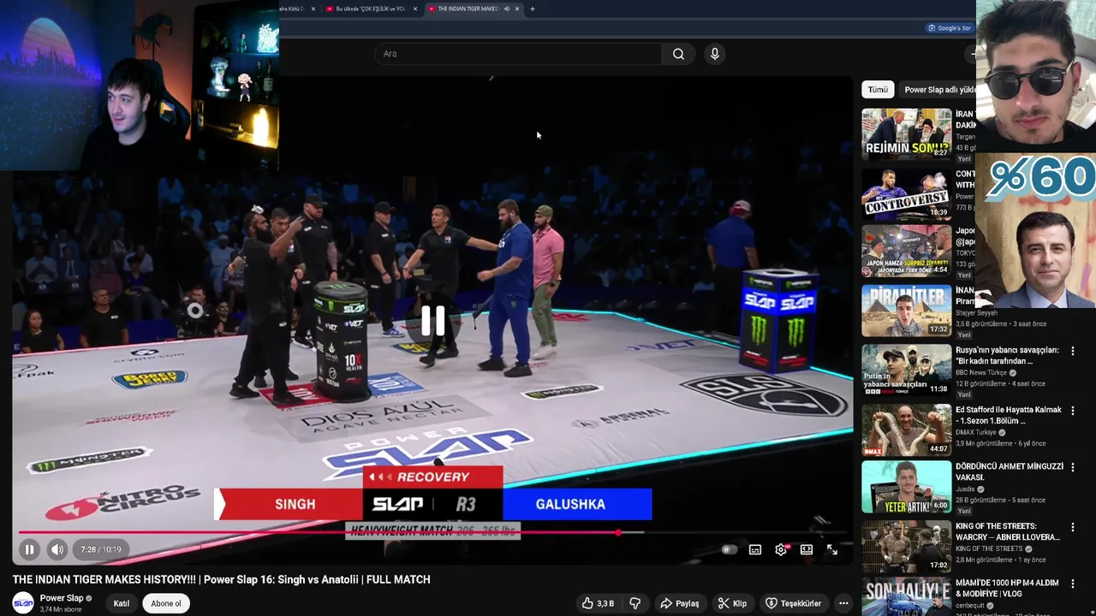Screen dimensions: 1096x616
Task: Close the 'THE INDIAN TIGER MAKES' tab
Action: click(517, 9)
